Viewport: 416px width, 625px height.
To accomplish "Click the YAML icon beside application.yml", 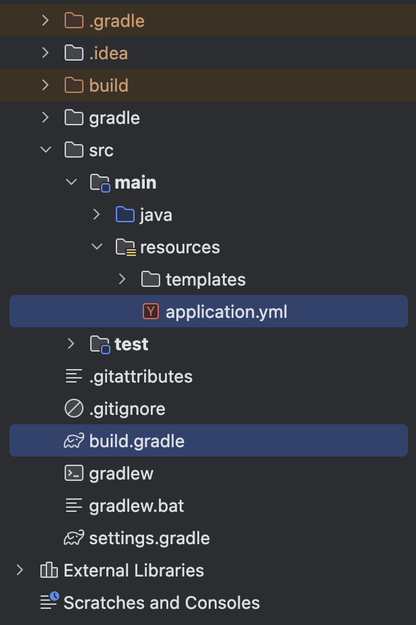I will (151, 312).
